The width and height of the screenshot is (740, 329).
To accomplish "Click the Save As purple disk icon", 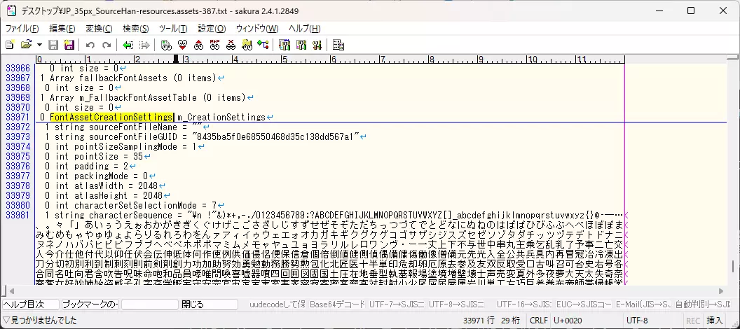I will click(x=69, y=45).
